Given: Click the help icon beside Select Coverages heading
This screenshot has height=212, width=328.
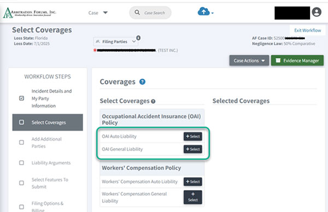Looking at the screenshot, I should [x=153, y=101].
